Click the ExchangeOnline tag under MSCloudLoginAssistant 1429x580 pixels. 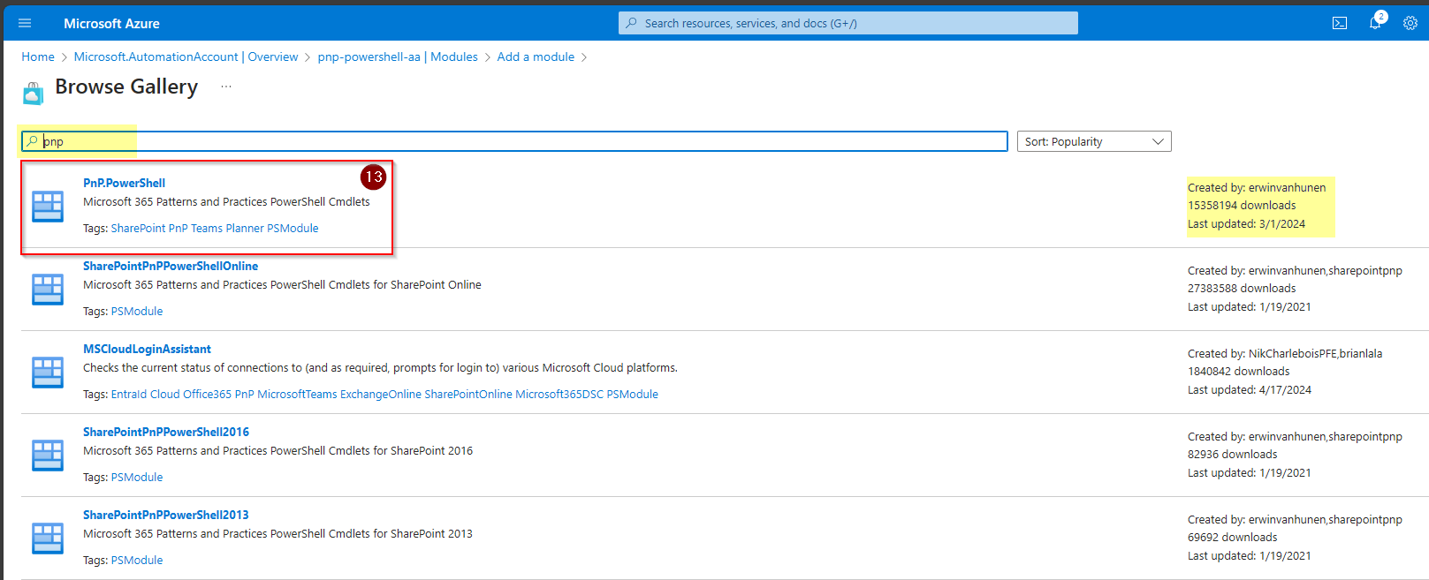pos(381,394)
